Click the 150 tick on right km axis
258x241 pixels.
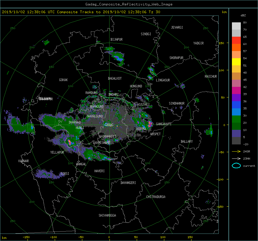pos(221,43)
